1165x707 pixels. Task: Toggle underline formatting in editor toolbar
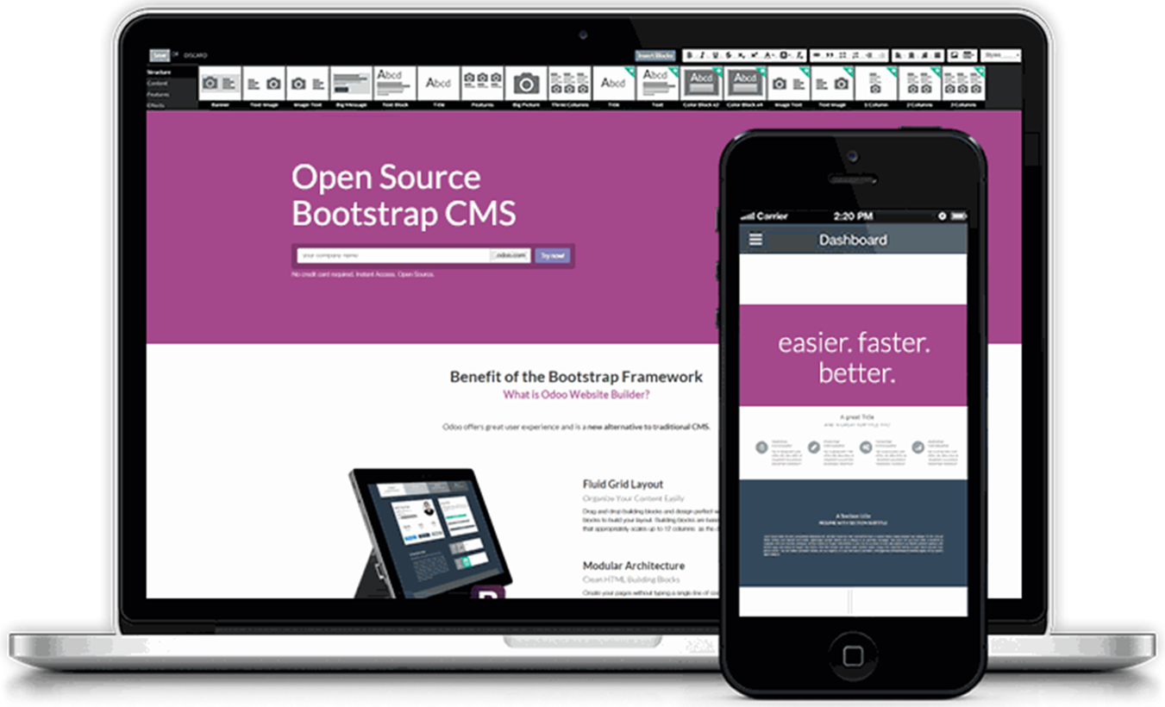click(x=716, y=56)
